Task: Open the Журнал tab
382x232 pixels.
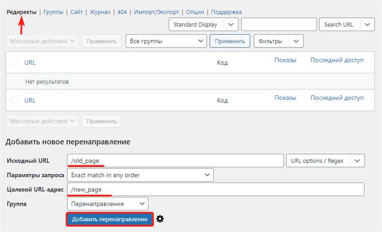Action: point(100,12)
